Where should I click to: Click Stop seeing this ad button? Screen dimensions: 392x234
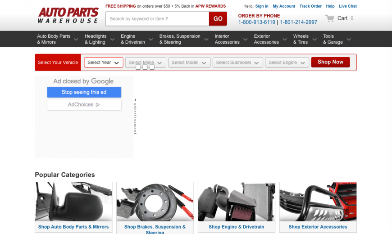point(84,92)
